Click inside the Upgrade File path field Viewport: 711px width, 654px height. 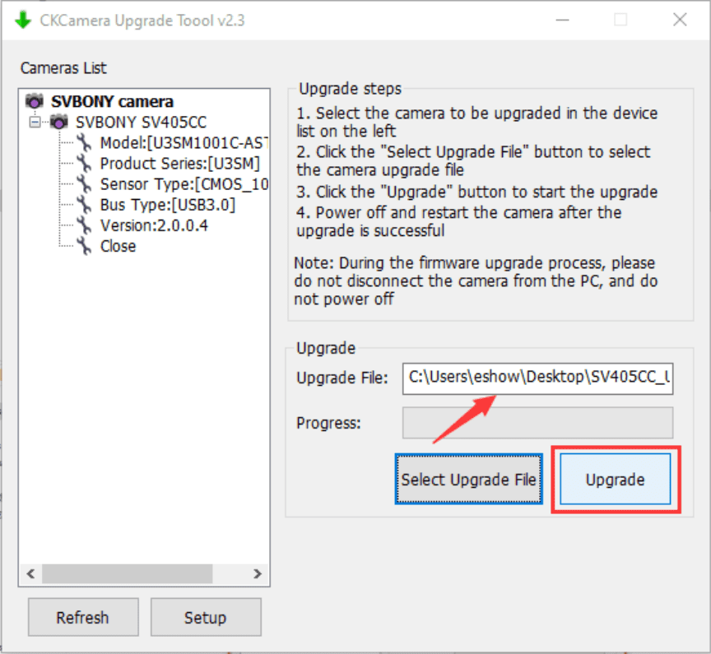tap(537, 378)
